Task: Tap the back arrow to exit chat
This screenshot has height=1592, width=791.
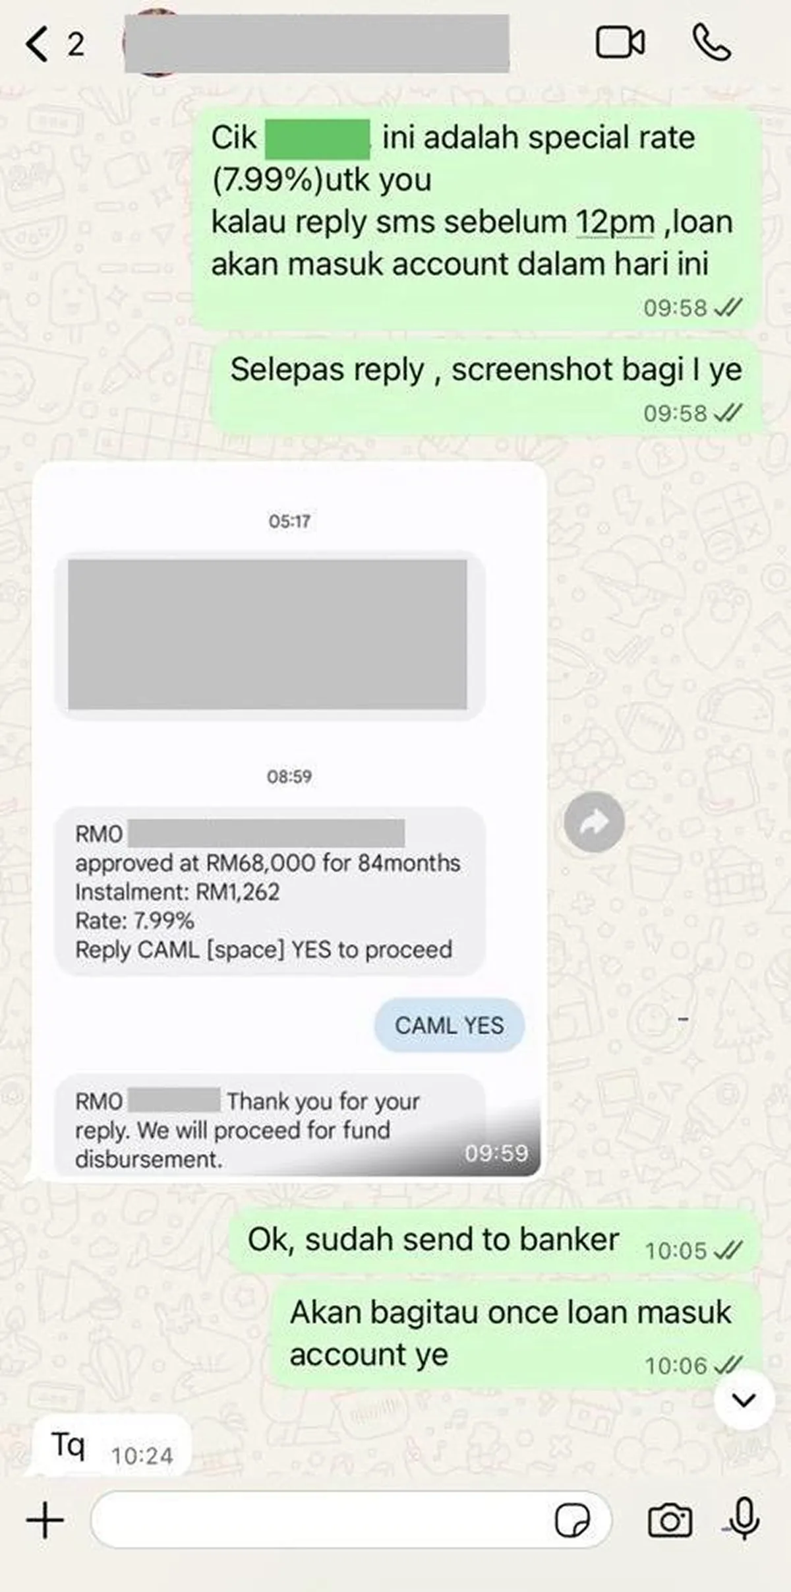Action: (x=37, y=44)
